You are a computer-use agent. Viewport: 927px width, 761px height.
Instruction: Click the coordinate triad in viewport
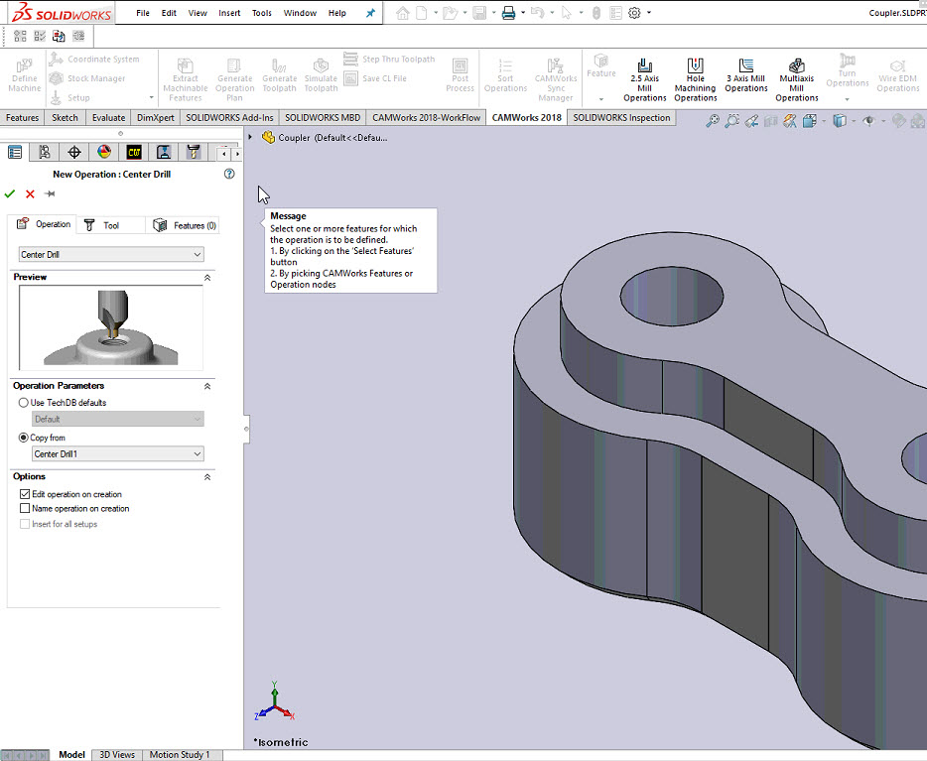tap(274, 700)
